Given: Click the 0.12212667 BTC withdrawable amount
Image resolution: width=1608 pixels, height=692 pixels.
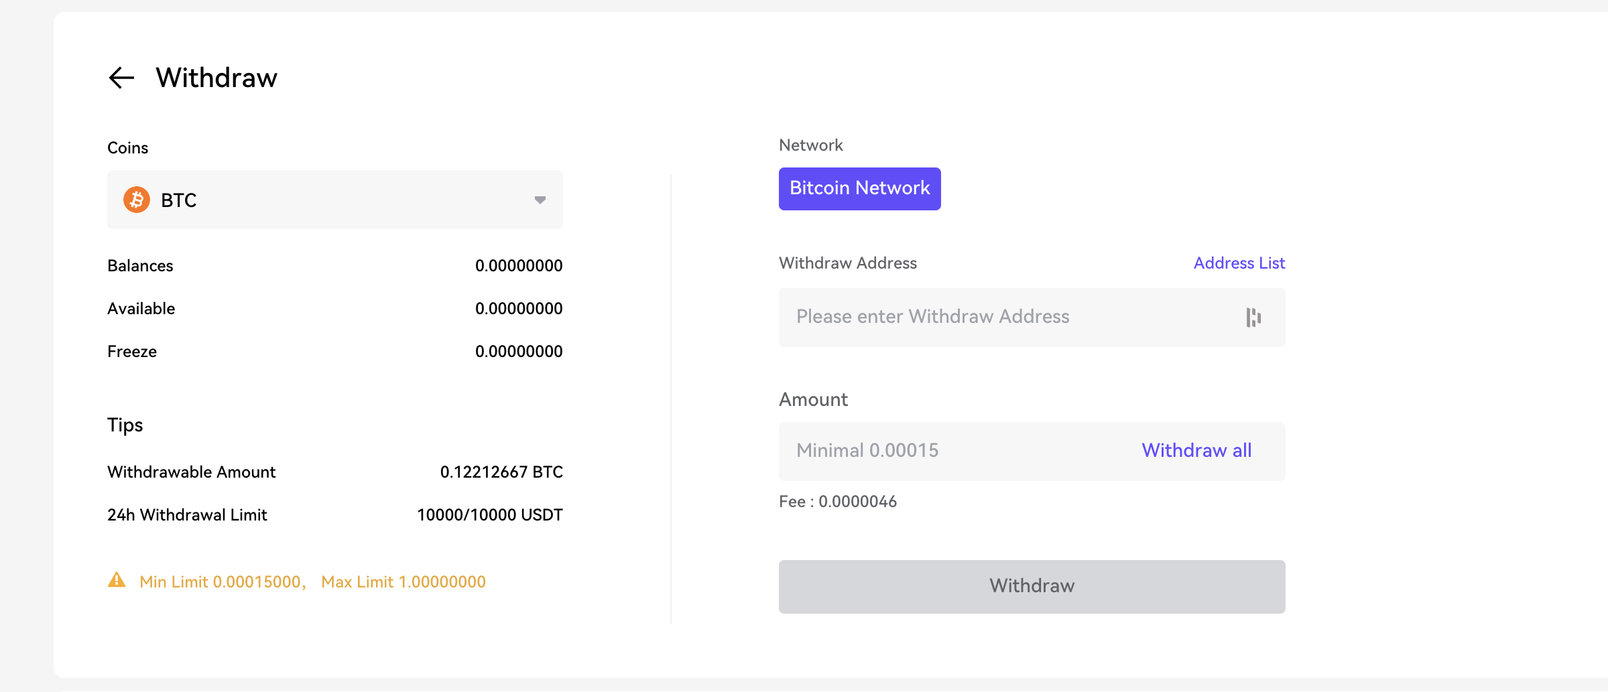Looking at the screenshot, I should click(501, 472).
